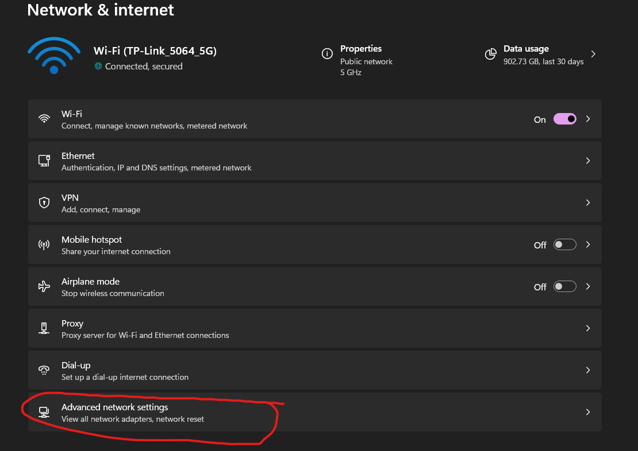638x451 pixels.
Task: Click the Airplane mode plane icon
Action: 44,286
